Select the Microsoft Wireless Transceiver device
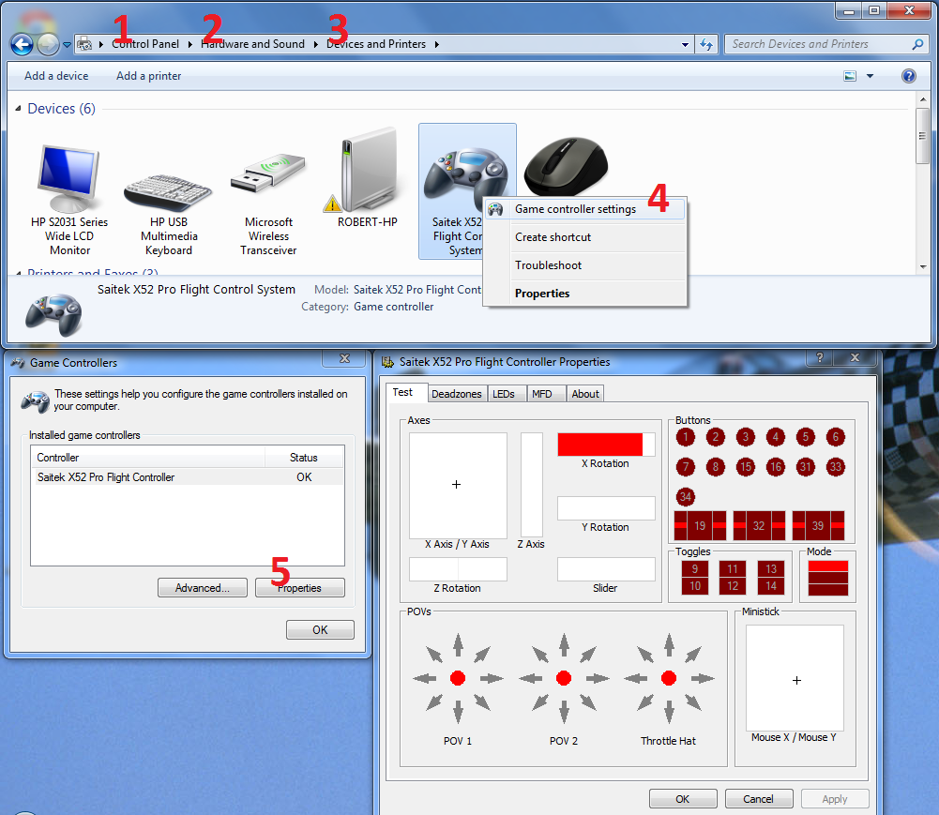This screenshot has height=815, width=939. pos(268,174)
